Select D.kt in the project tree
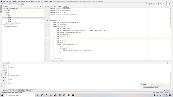The width and height of the screenshot is (173, 97). [9, 21]
